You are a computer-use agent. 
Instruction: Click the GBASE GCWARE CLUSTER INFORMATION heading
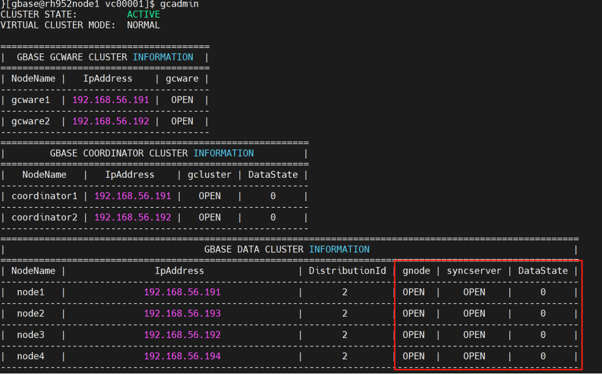[x=105, y=57]
